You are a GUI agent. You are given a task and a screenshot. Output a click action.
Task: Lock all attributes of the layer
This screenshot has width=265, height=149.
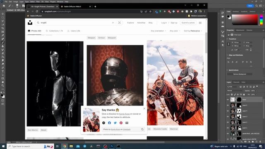pos(244,95)
